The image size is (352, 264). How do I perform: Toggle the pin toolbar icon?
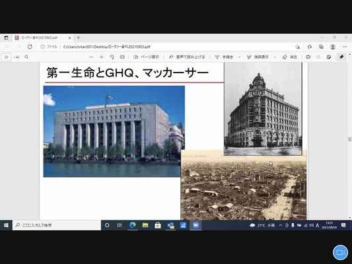(x=341, y=57)
